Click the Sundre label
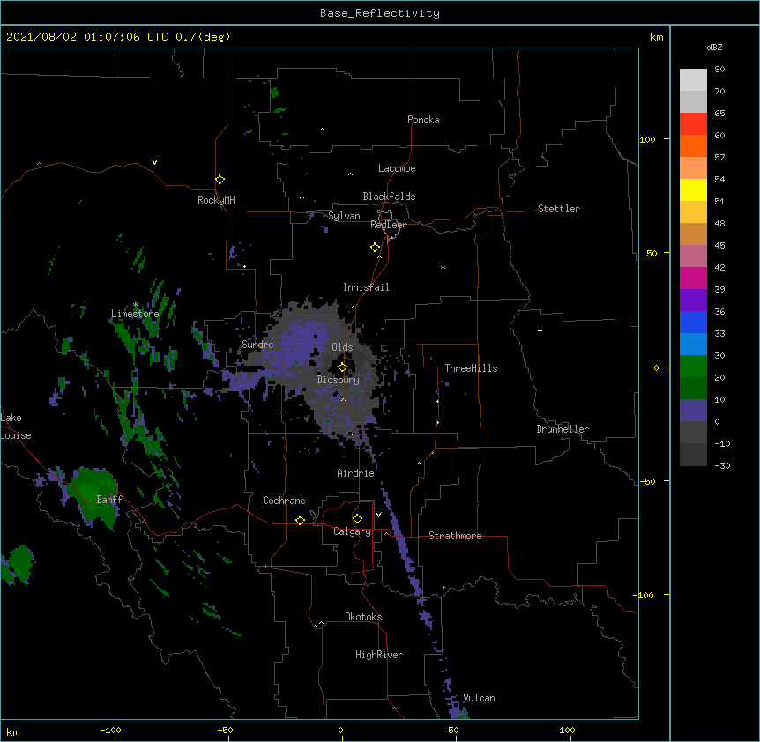 tap(257, 345)
